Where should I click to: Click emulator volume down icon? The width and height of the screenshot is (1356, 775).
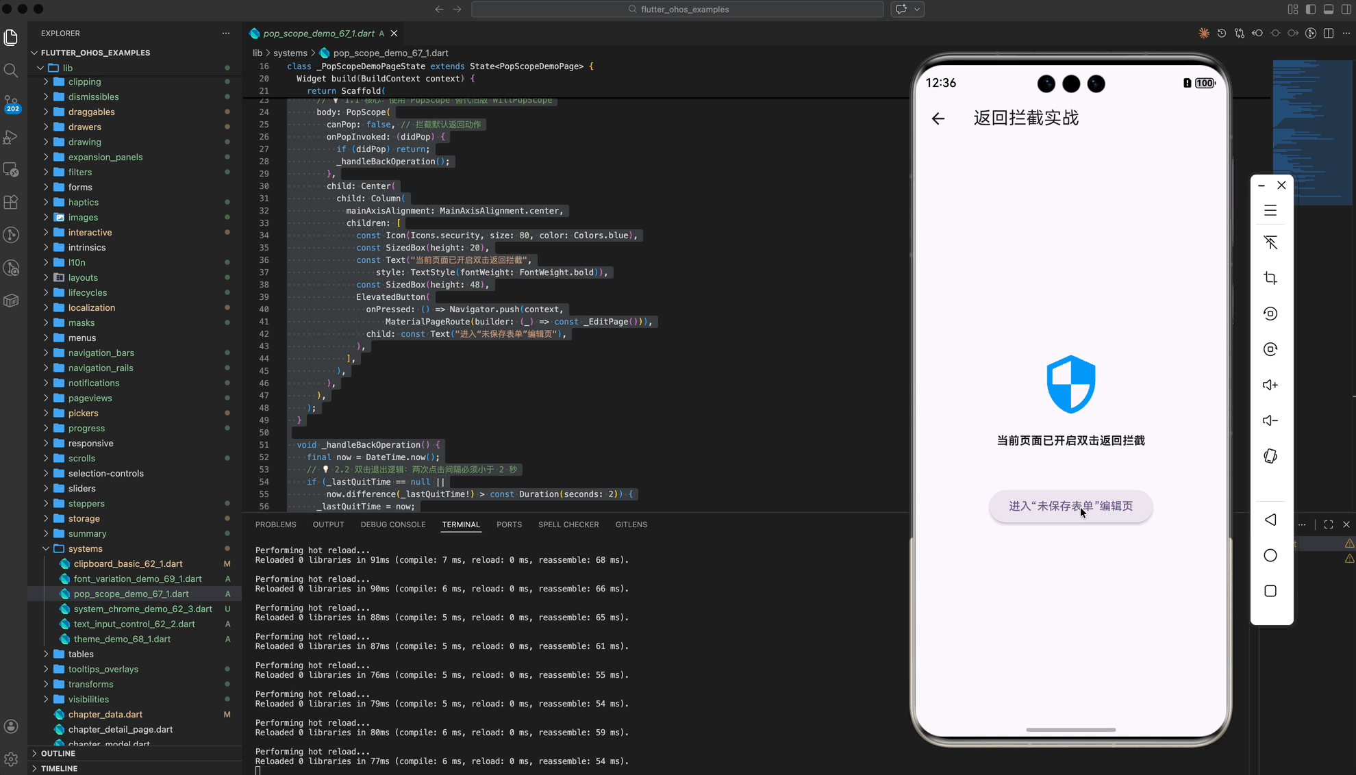[x=1270, y=420]
